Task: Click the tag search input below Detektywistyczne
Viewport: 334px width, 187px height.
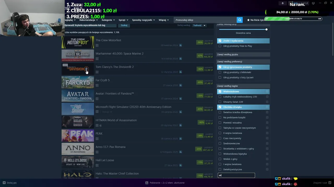Action: (x=236, y=175)
